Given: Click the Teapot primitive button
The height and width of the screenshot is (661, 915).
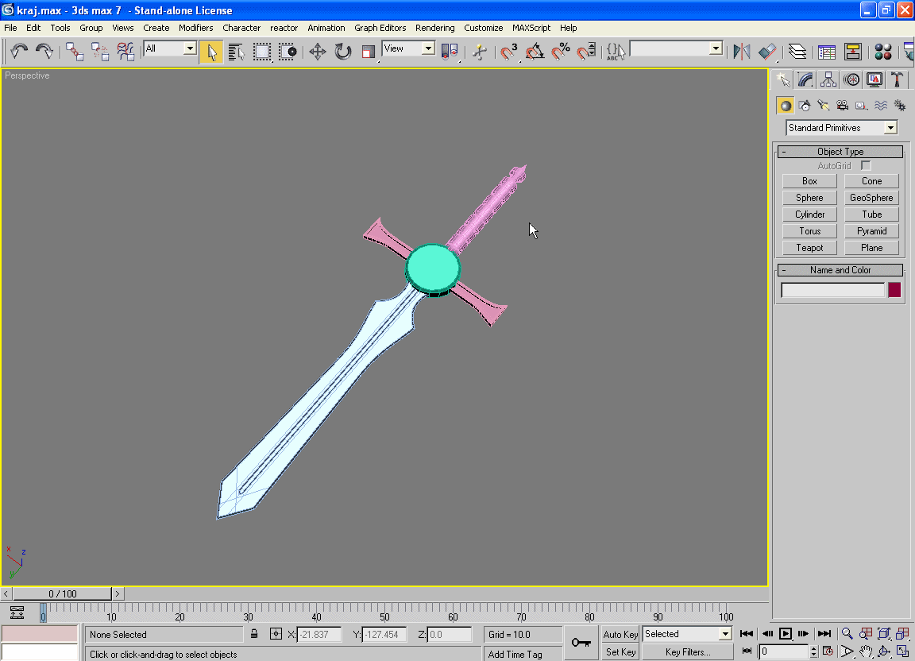Looking at the screenshot, I should [x=809, y=248].
